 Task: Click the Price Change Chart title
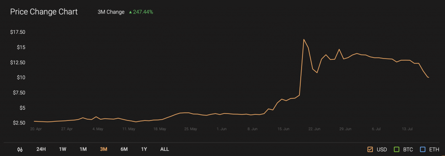click(44, 12)
